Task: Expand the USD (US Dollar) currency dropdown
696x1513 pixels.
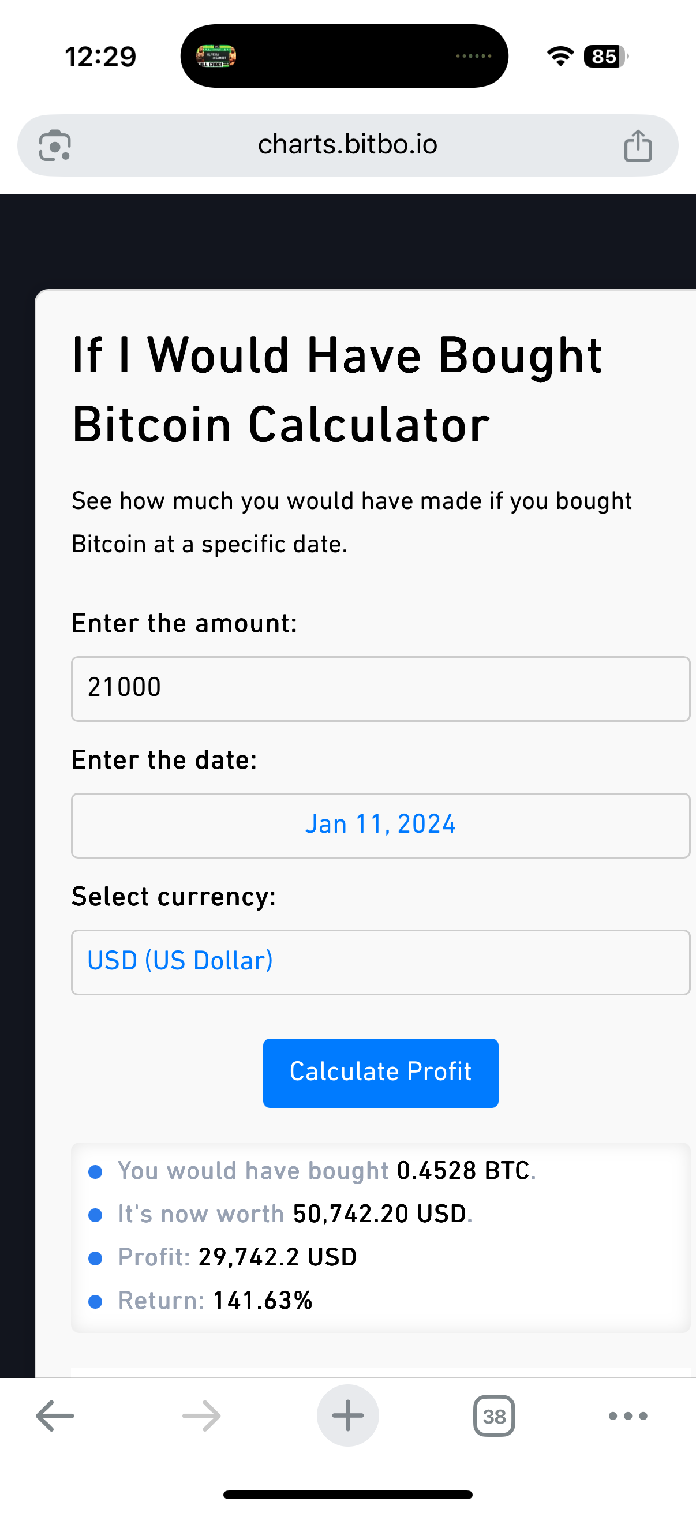Action: point(380,962)
